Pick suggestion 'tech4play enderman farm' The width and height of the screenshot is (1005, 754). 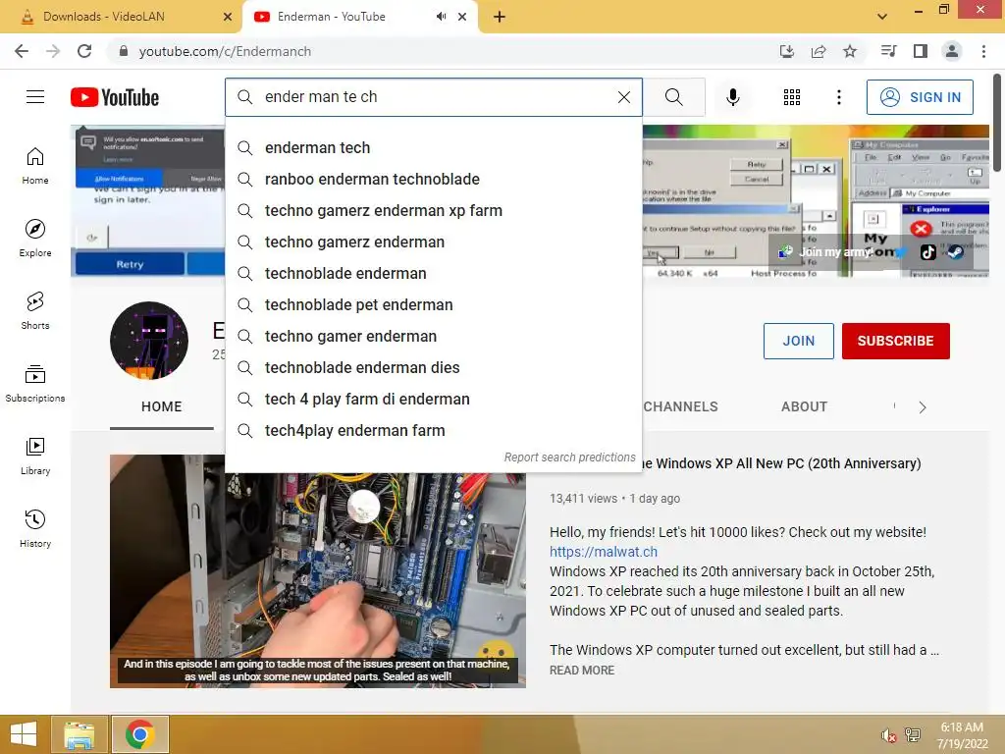(433, 430)
